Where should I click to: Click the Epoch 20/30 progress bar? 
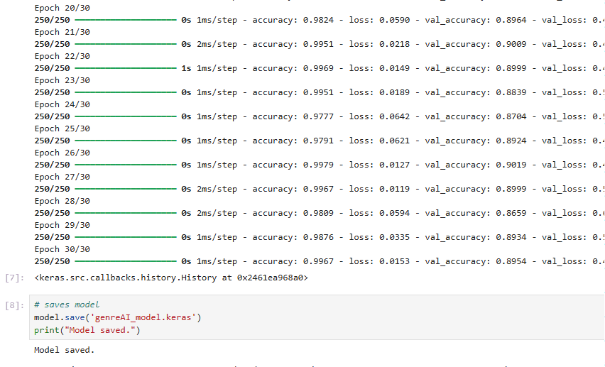(126, 20)
